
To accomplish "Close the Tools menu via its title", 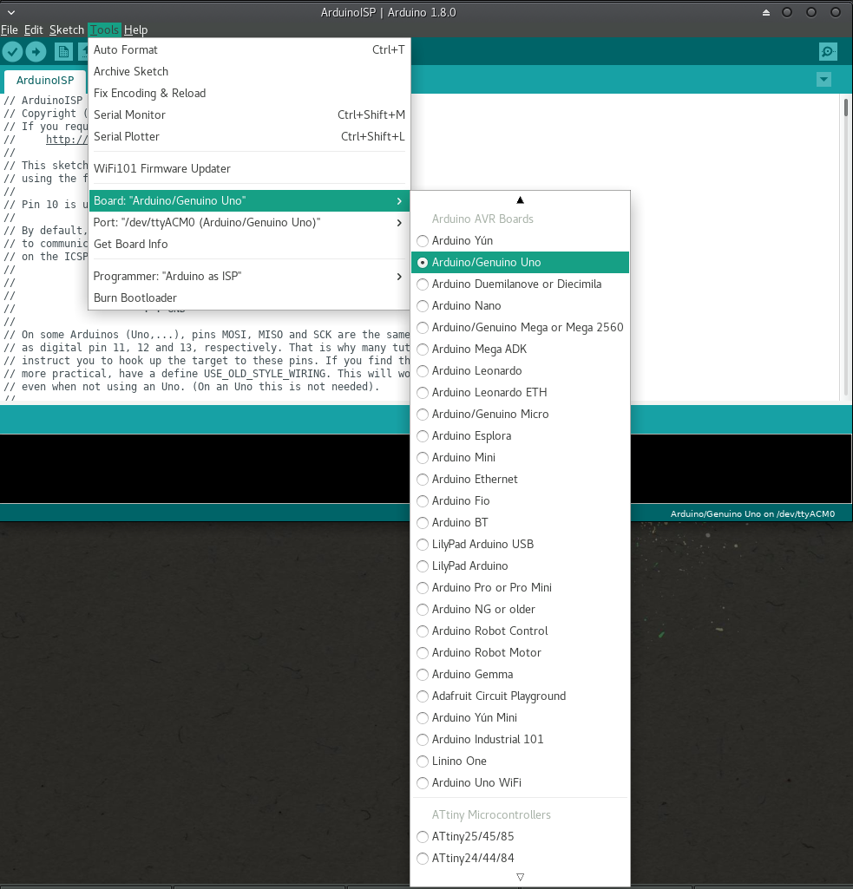I will [104, 29].
